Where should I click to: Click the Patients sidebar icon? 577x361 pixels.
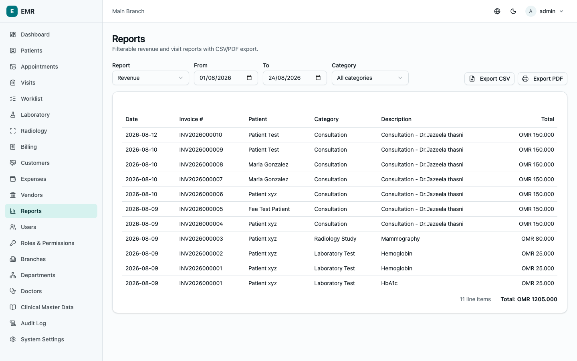[x=13, y=51]
